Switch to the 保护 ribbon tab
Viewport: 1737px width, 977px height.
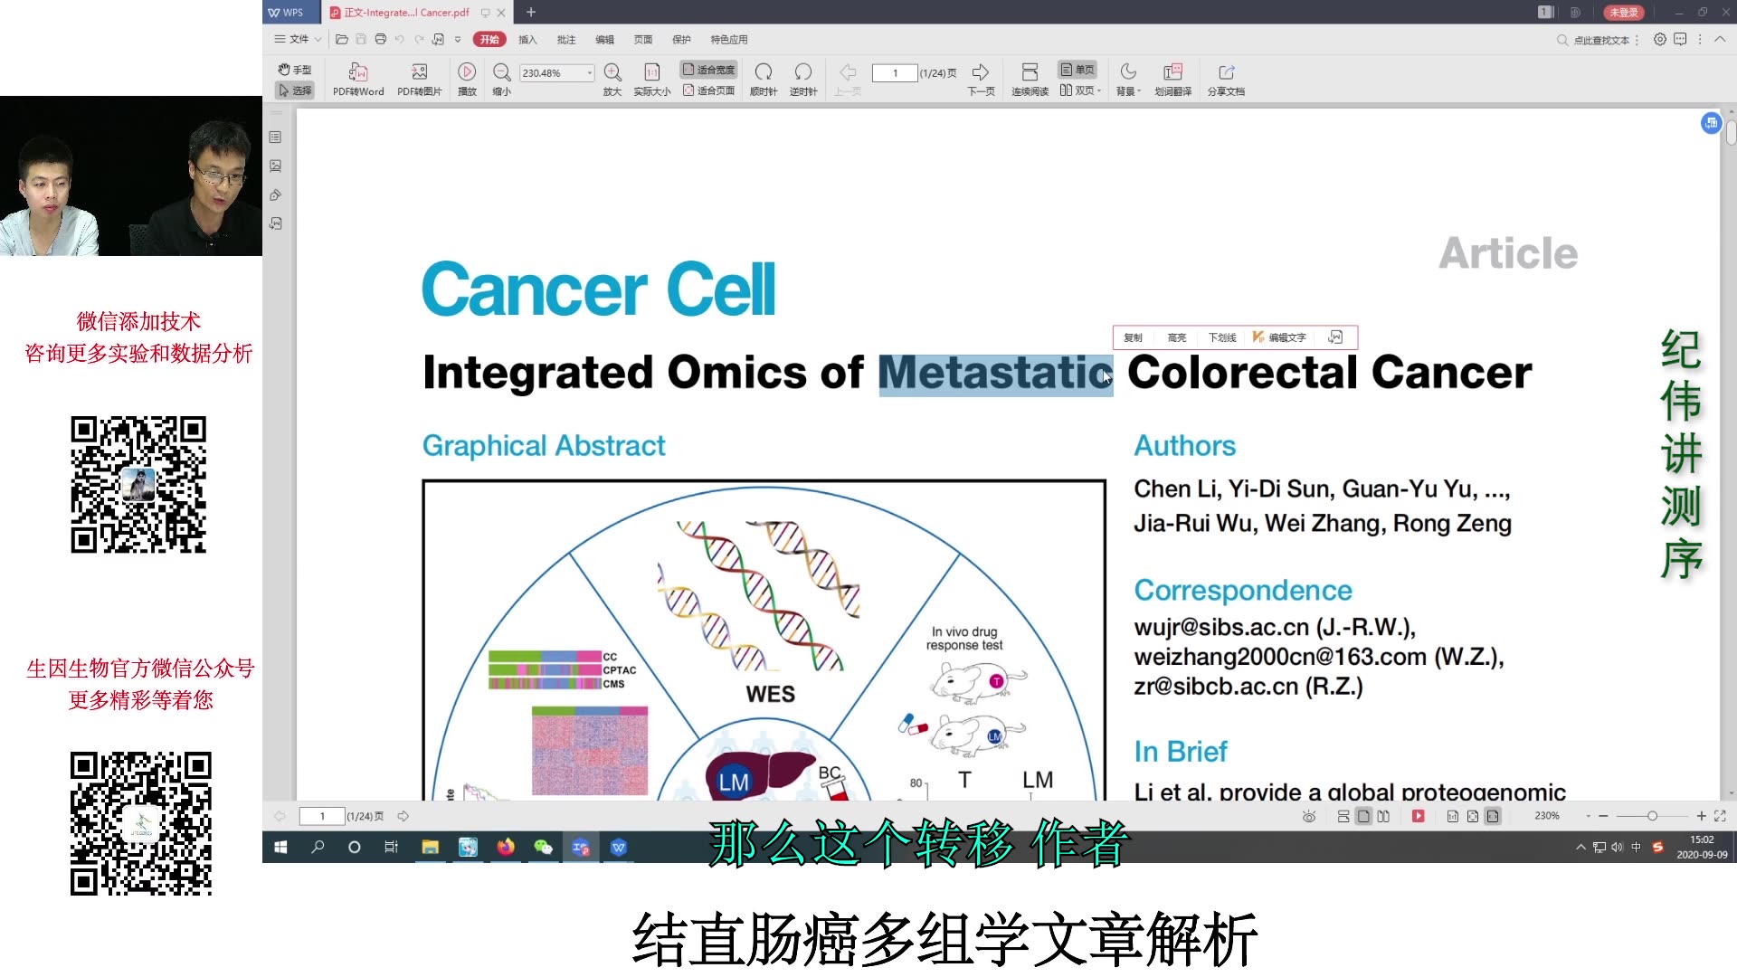tap(681, 39)
